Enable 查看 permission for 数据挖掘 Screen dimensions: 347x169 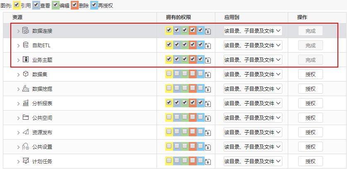[x=176, y=88]
